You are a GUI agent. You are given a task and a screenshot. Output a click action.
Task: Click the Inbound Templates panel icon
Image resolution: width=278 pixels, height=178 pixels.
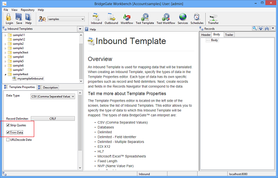(5, 29)
